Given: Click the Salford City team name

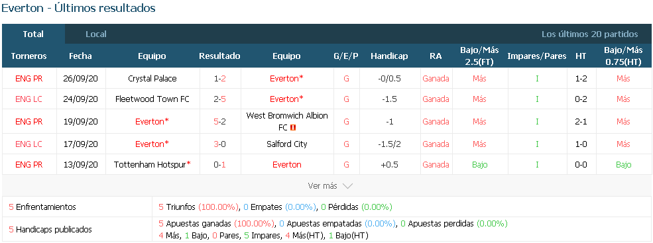Looking at the screenshot, I should point(287,144).
